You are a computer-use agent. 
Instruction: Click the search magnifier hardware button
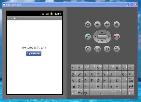[117, 49]
